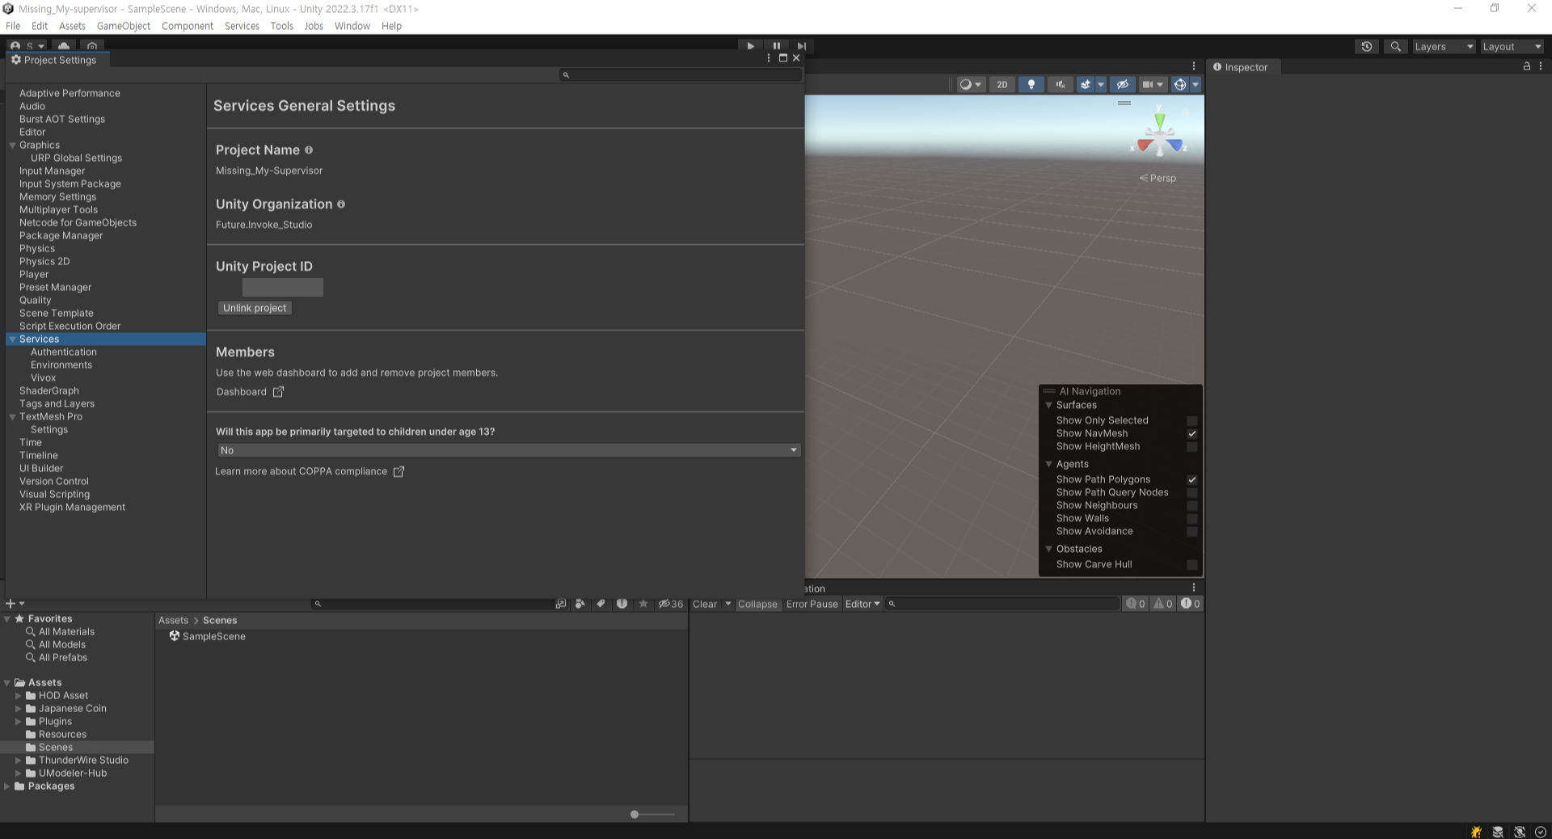Screen dimensions: 1552x839
Task: Click the Search by Type icon in Project
Action: pyautogui.click(x=580, y=604)
